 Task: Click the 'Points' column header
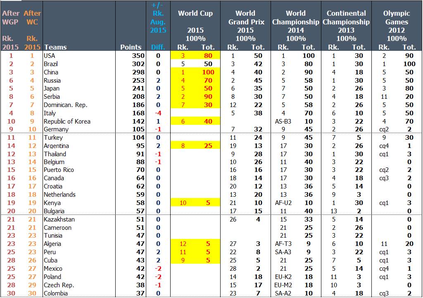[131, 47]
